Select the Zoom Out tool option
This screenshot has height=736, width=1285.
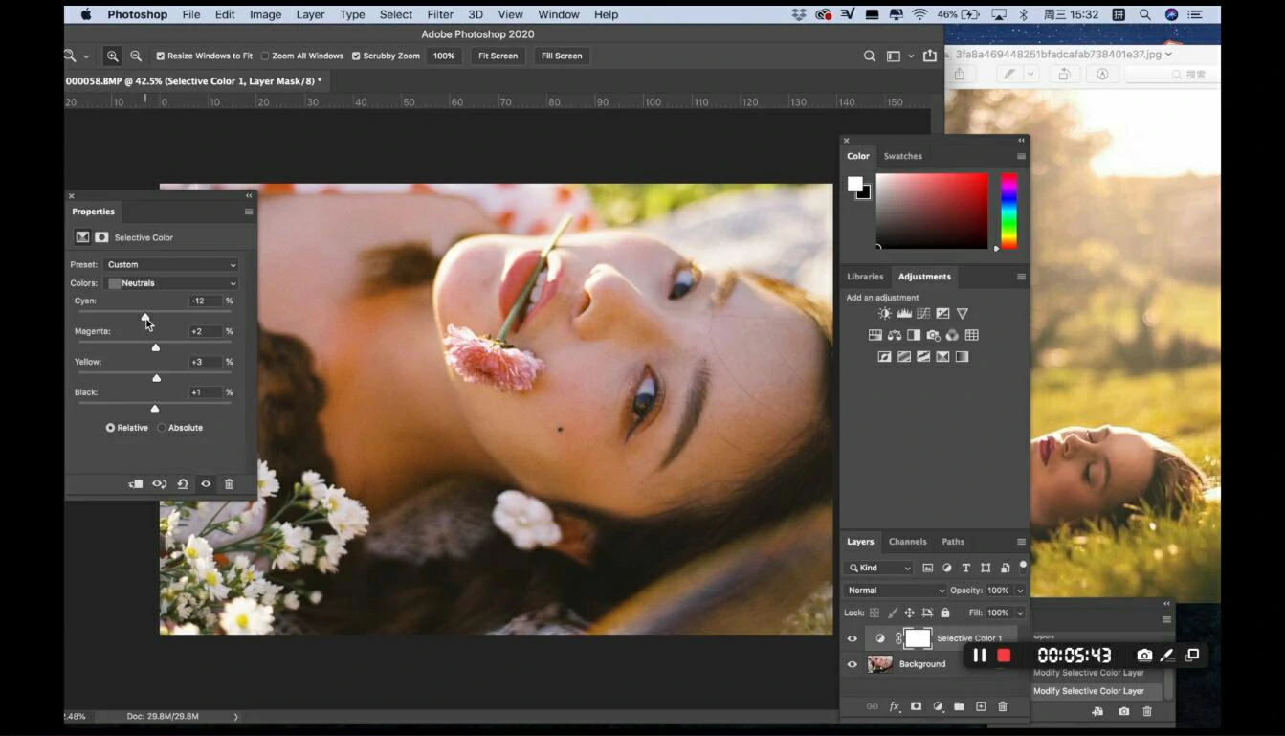coord(136,56)
